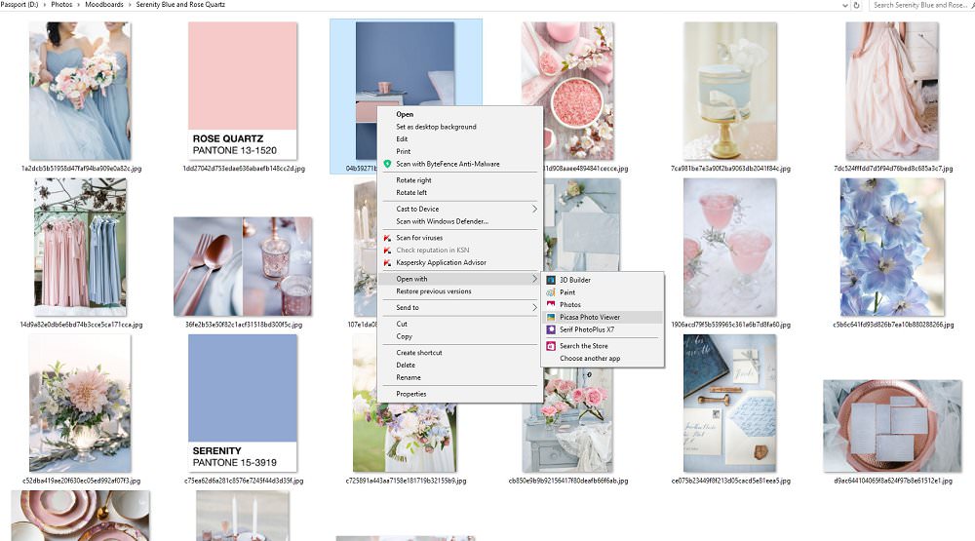Expand the Open with submenu arrow
The image size is (975, 541).
coord(534,279)
